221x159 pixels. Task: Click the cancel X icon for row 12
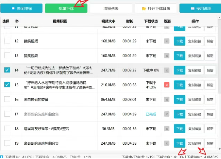click(x=167, y=41)
